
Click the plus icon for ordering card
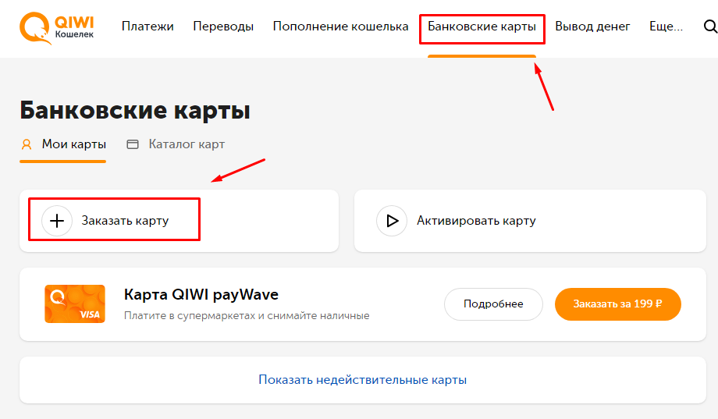(x=57, y=221)
